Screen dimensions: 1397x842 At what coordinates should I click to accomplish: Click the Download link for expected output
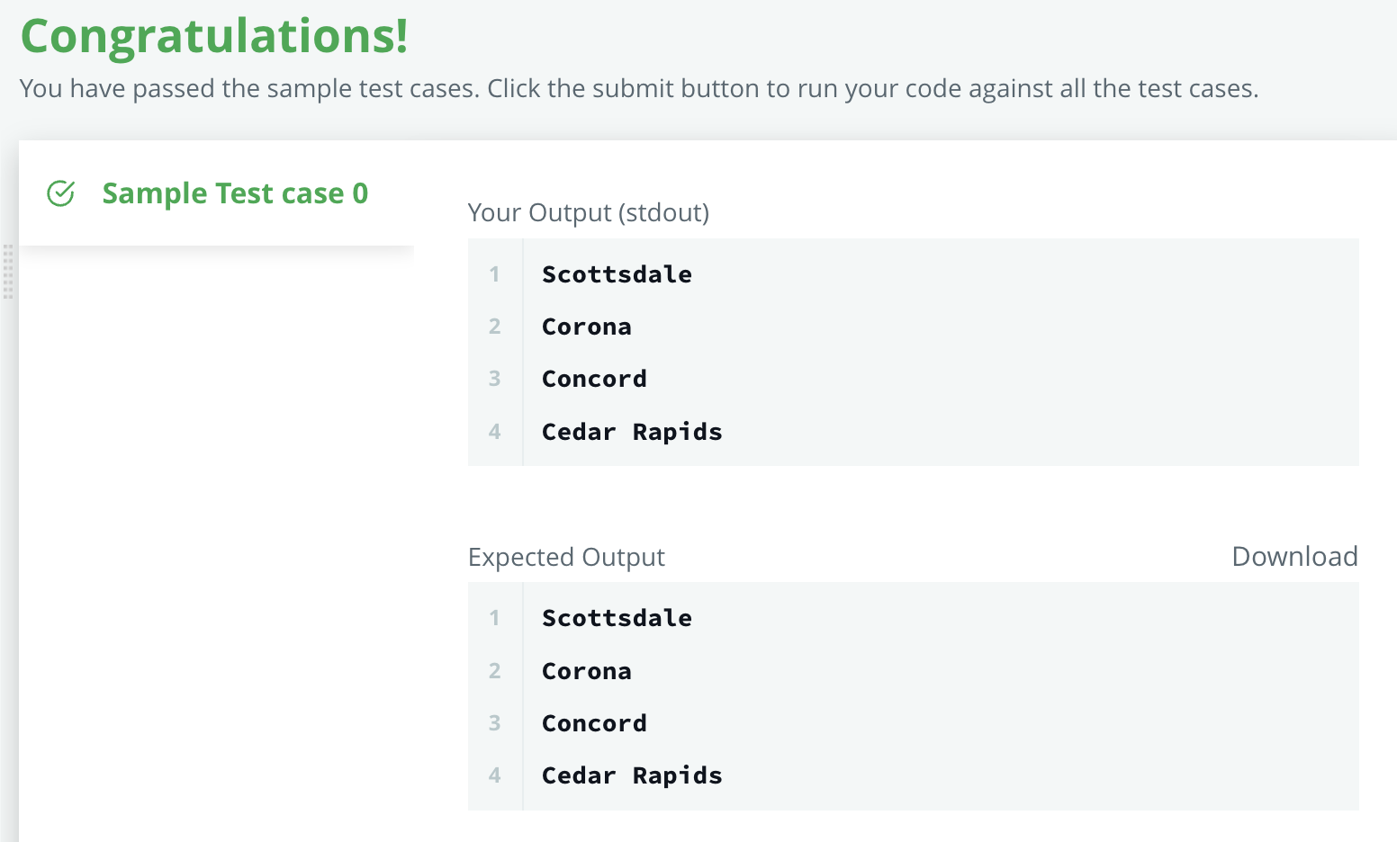[x=1294, y=557]
